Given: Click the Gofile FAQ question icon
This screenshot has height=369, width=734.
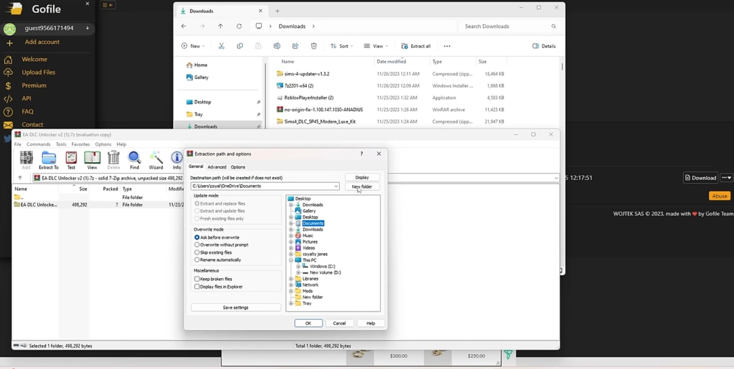Looking at the screenshot, I should pos(8,112).
